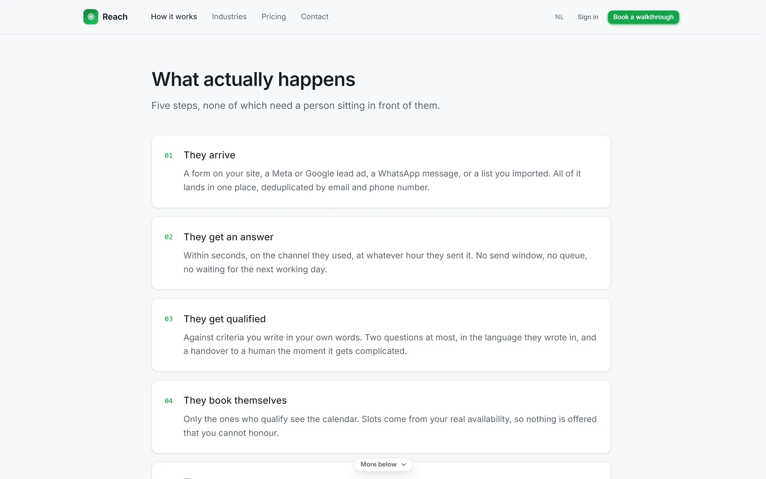This screenshot has height=479, width=766.
Task: Click step number 04 label
Action: pos(168,401)
